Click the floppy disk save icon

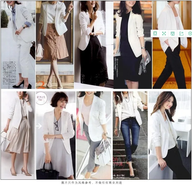coord(173,34)
